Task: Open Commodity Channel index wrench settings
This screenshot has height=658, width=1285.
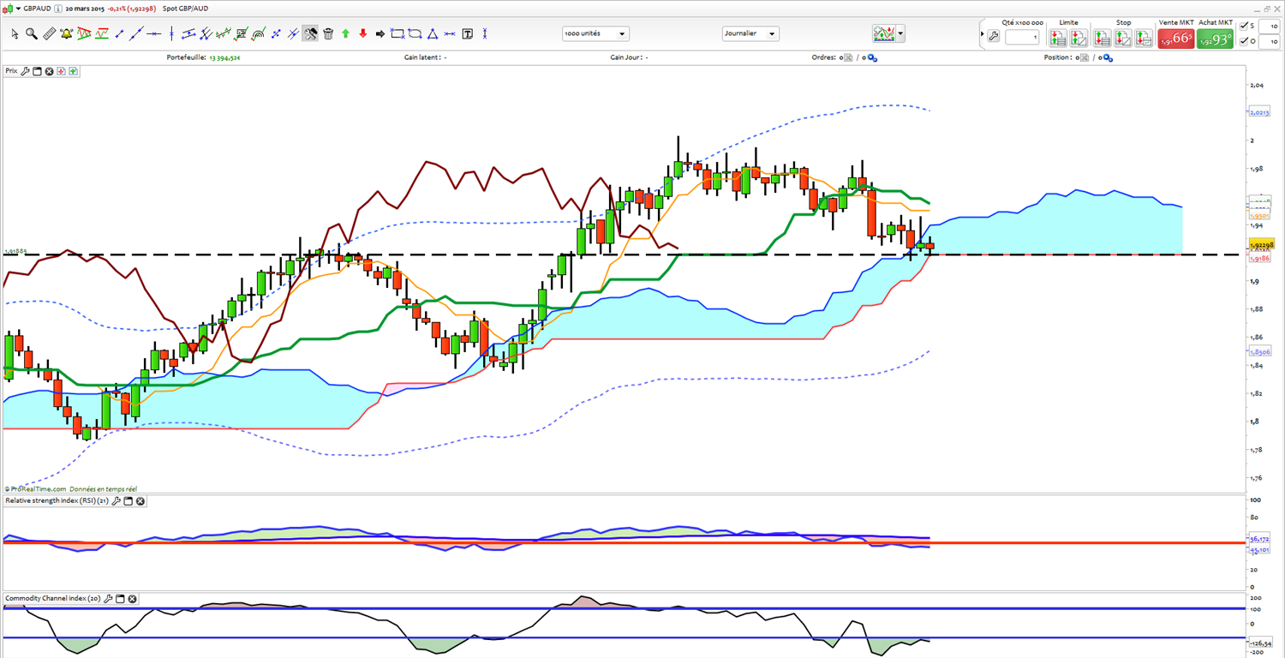Action: point(108,599)
